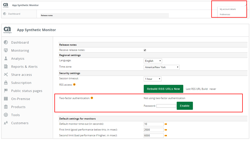
Task: Click the Tools smiley icon
Action: [x=6, y=115]
